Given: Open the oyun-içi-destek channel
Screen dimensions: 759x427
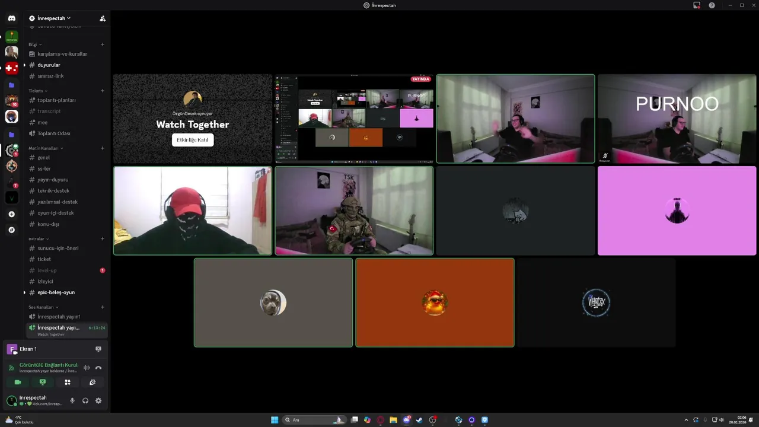Looking at the screenshot, I should [x=66, y=213].
